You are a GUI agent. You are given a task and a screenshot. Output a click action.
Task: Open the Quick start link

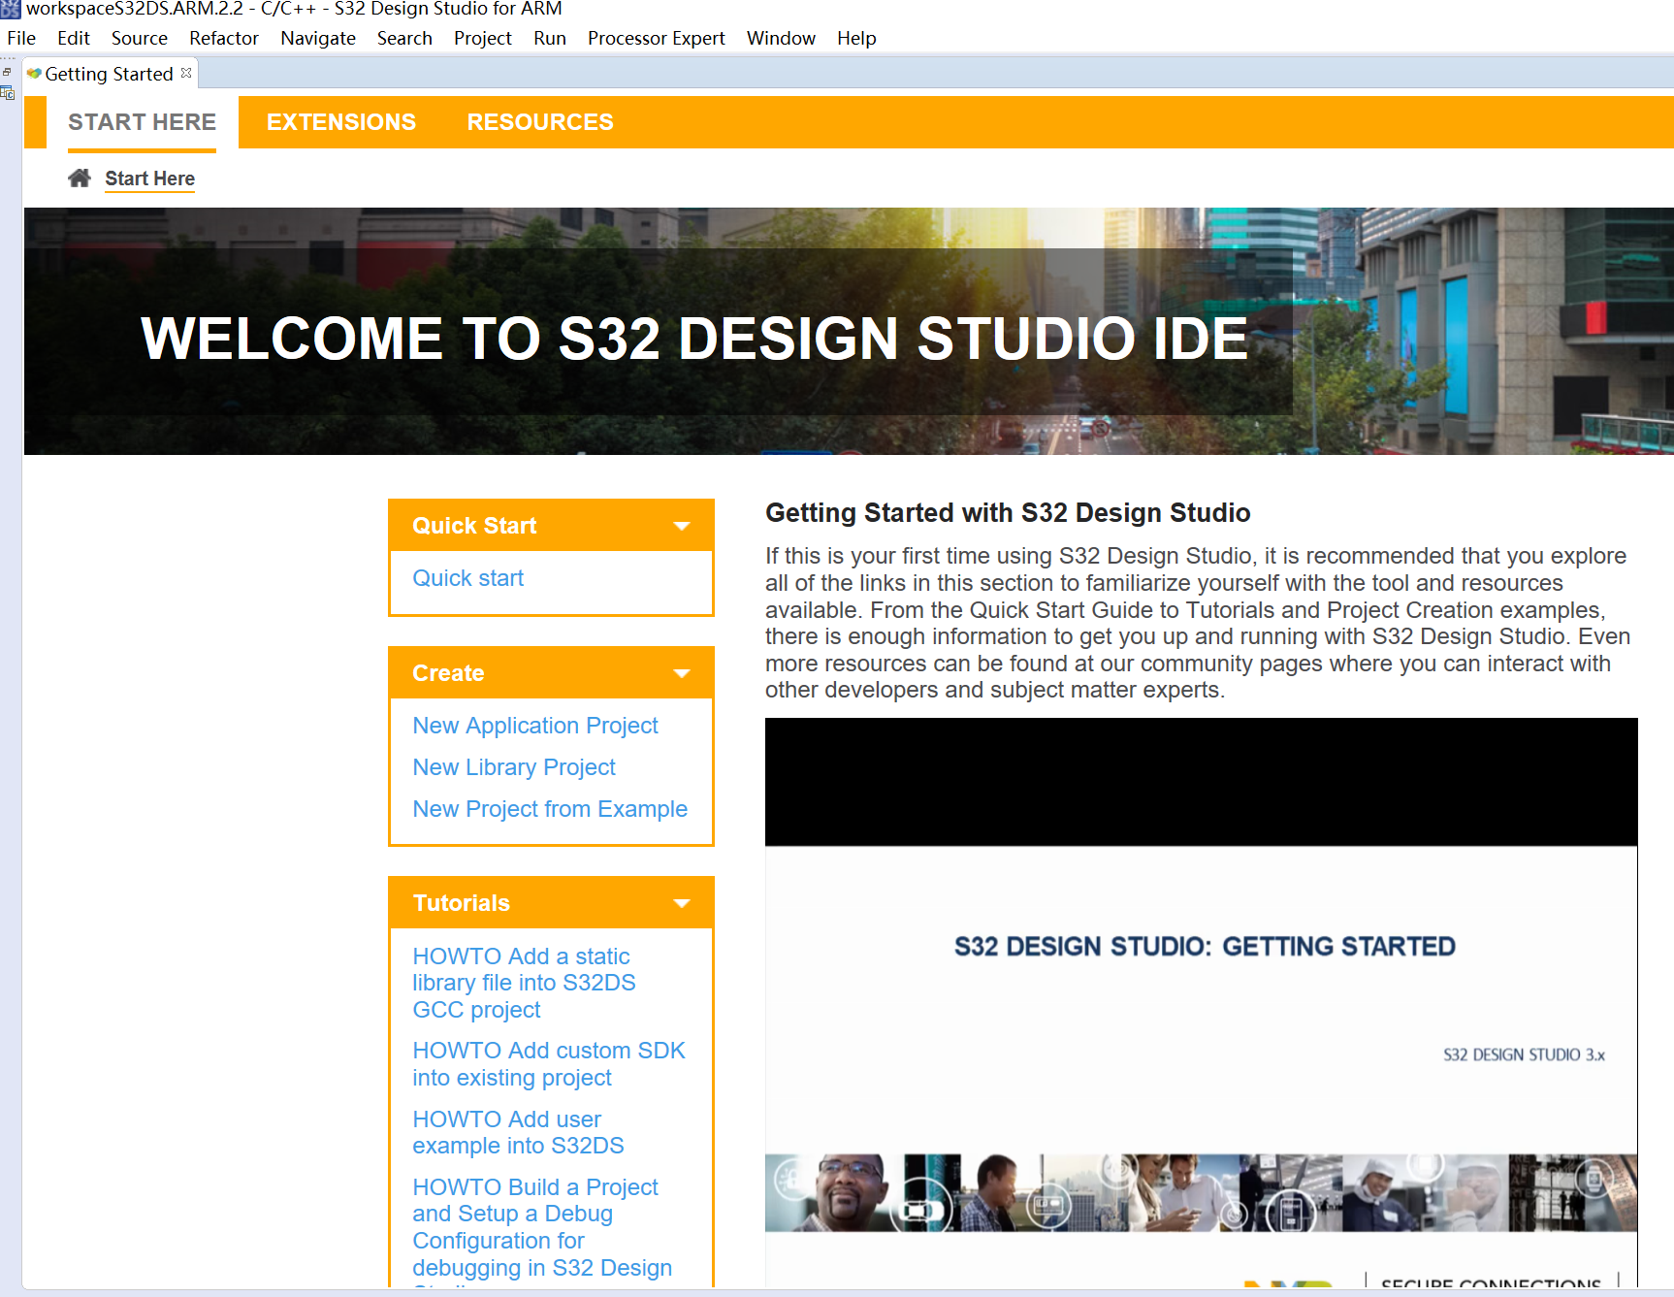pos(468,578)
